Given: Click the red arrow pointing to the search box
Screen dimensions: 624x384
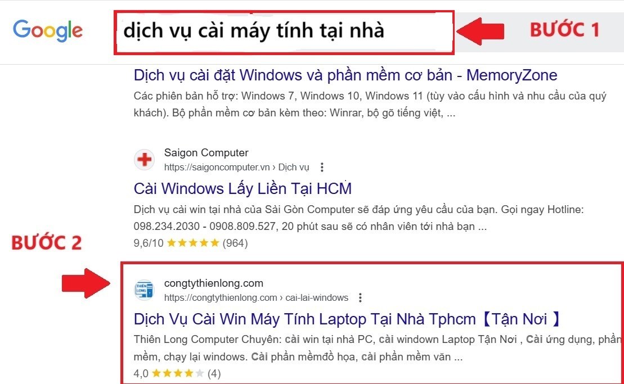Looking at the screenshot, I should click(x=481, y=31).
